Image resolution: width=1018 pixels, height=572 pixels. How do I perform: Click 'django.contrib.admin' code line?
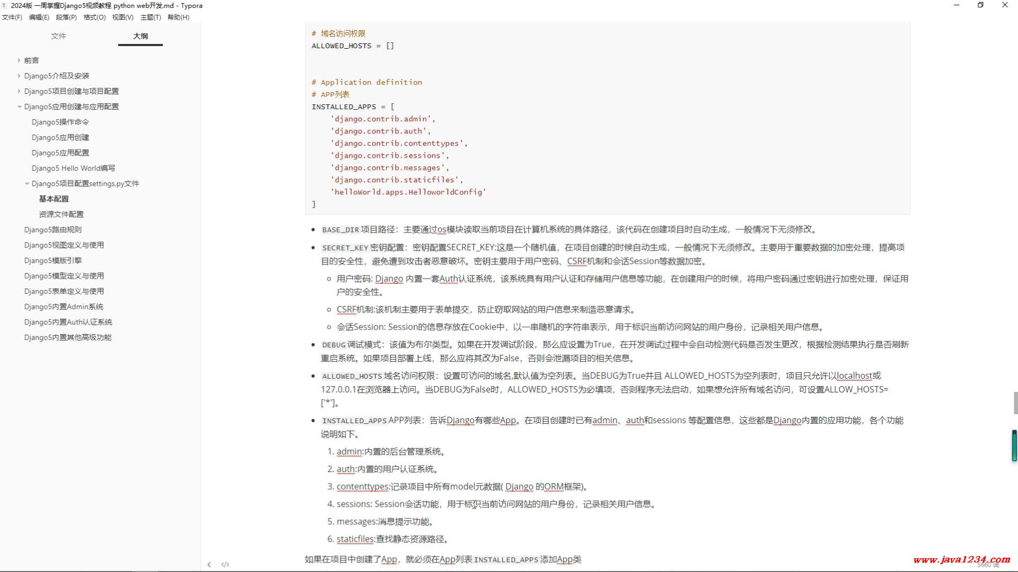pos(383,119)
